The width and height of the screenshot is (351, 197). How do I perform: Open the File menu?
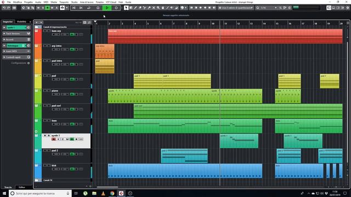9,2
